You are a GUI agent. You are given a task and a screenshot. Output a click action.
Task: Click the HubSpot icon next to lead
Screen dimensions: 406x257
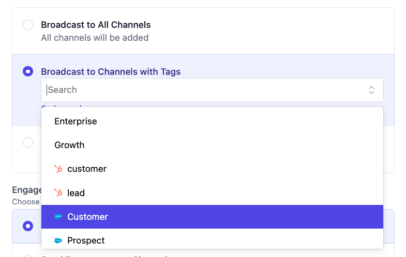click(x=58, y=193)
